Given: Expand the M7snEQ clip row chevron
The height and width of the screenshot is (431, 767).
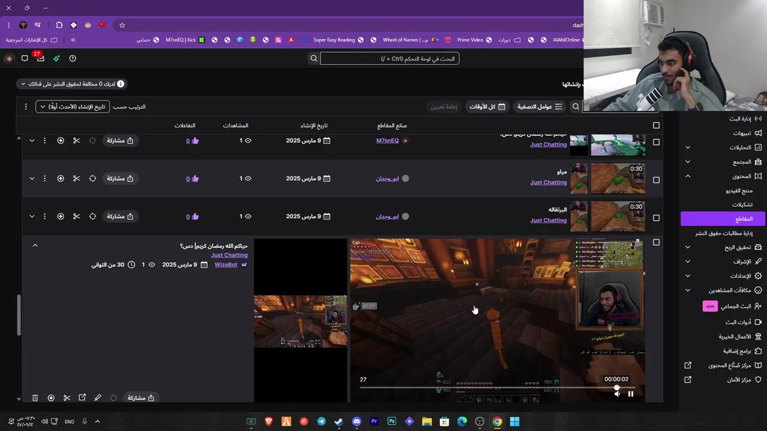Looking at the screenshot, I should point(32,141).
